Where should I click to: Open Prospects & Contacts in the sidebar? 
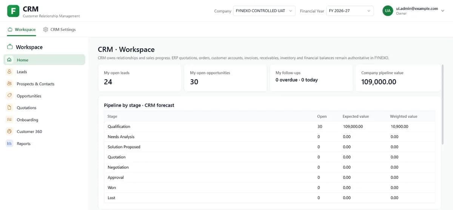point(45,84)
